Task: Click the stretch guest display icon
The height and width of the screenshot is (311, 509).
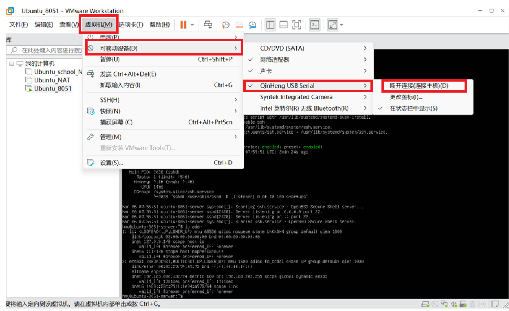Action: pyautogui.click(x=333, y=25)
